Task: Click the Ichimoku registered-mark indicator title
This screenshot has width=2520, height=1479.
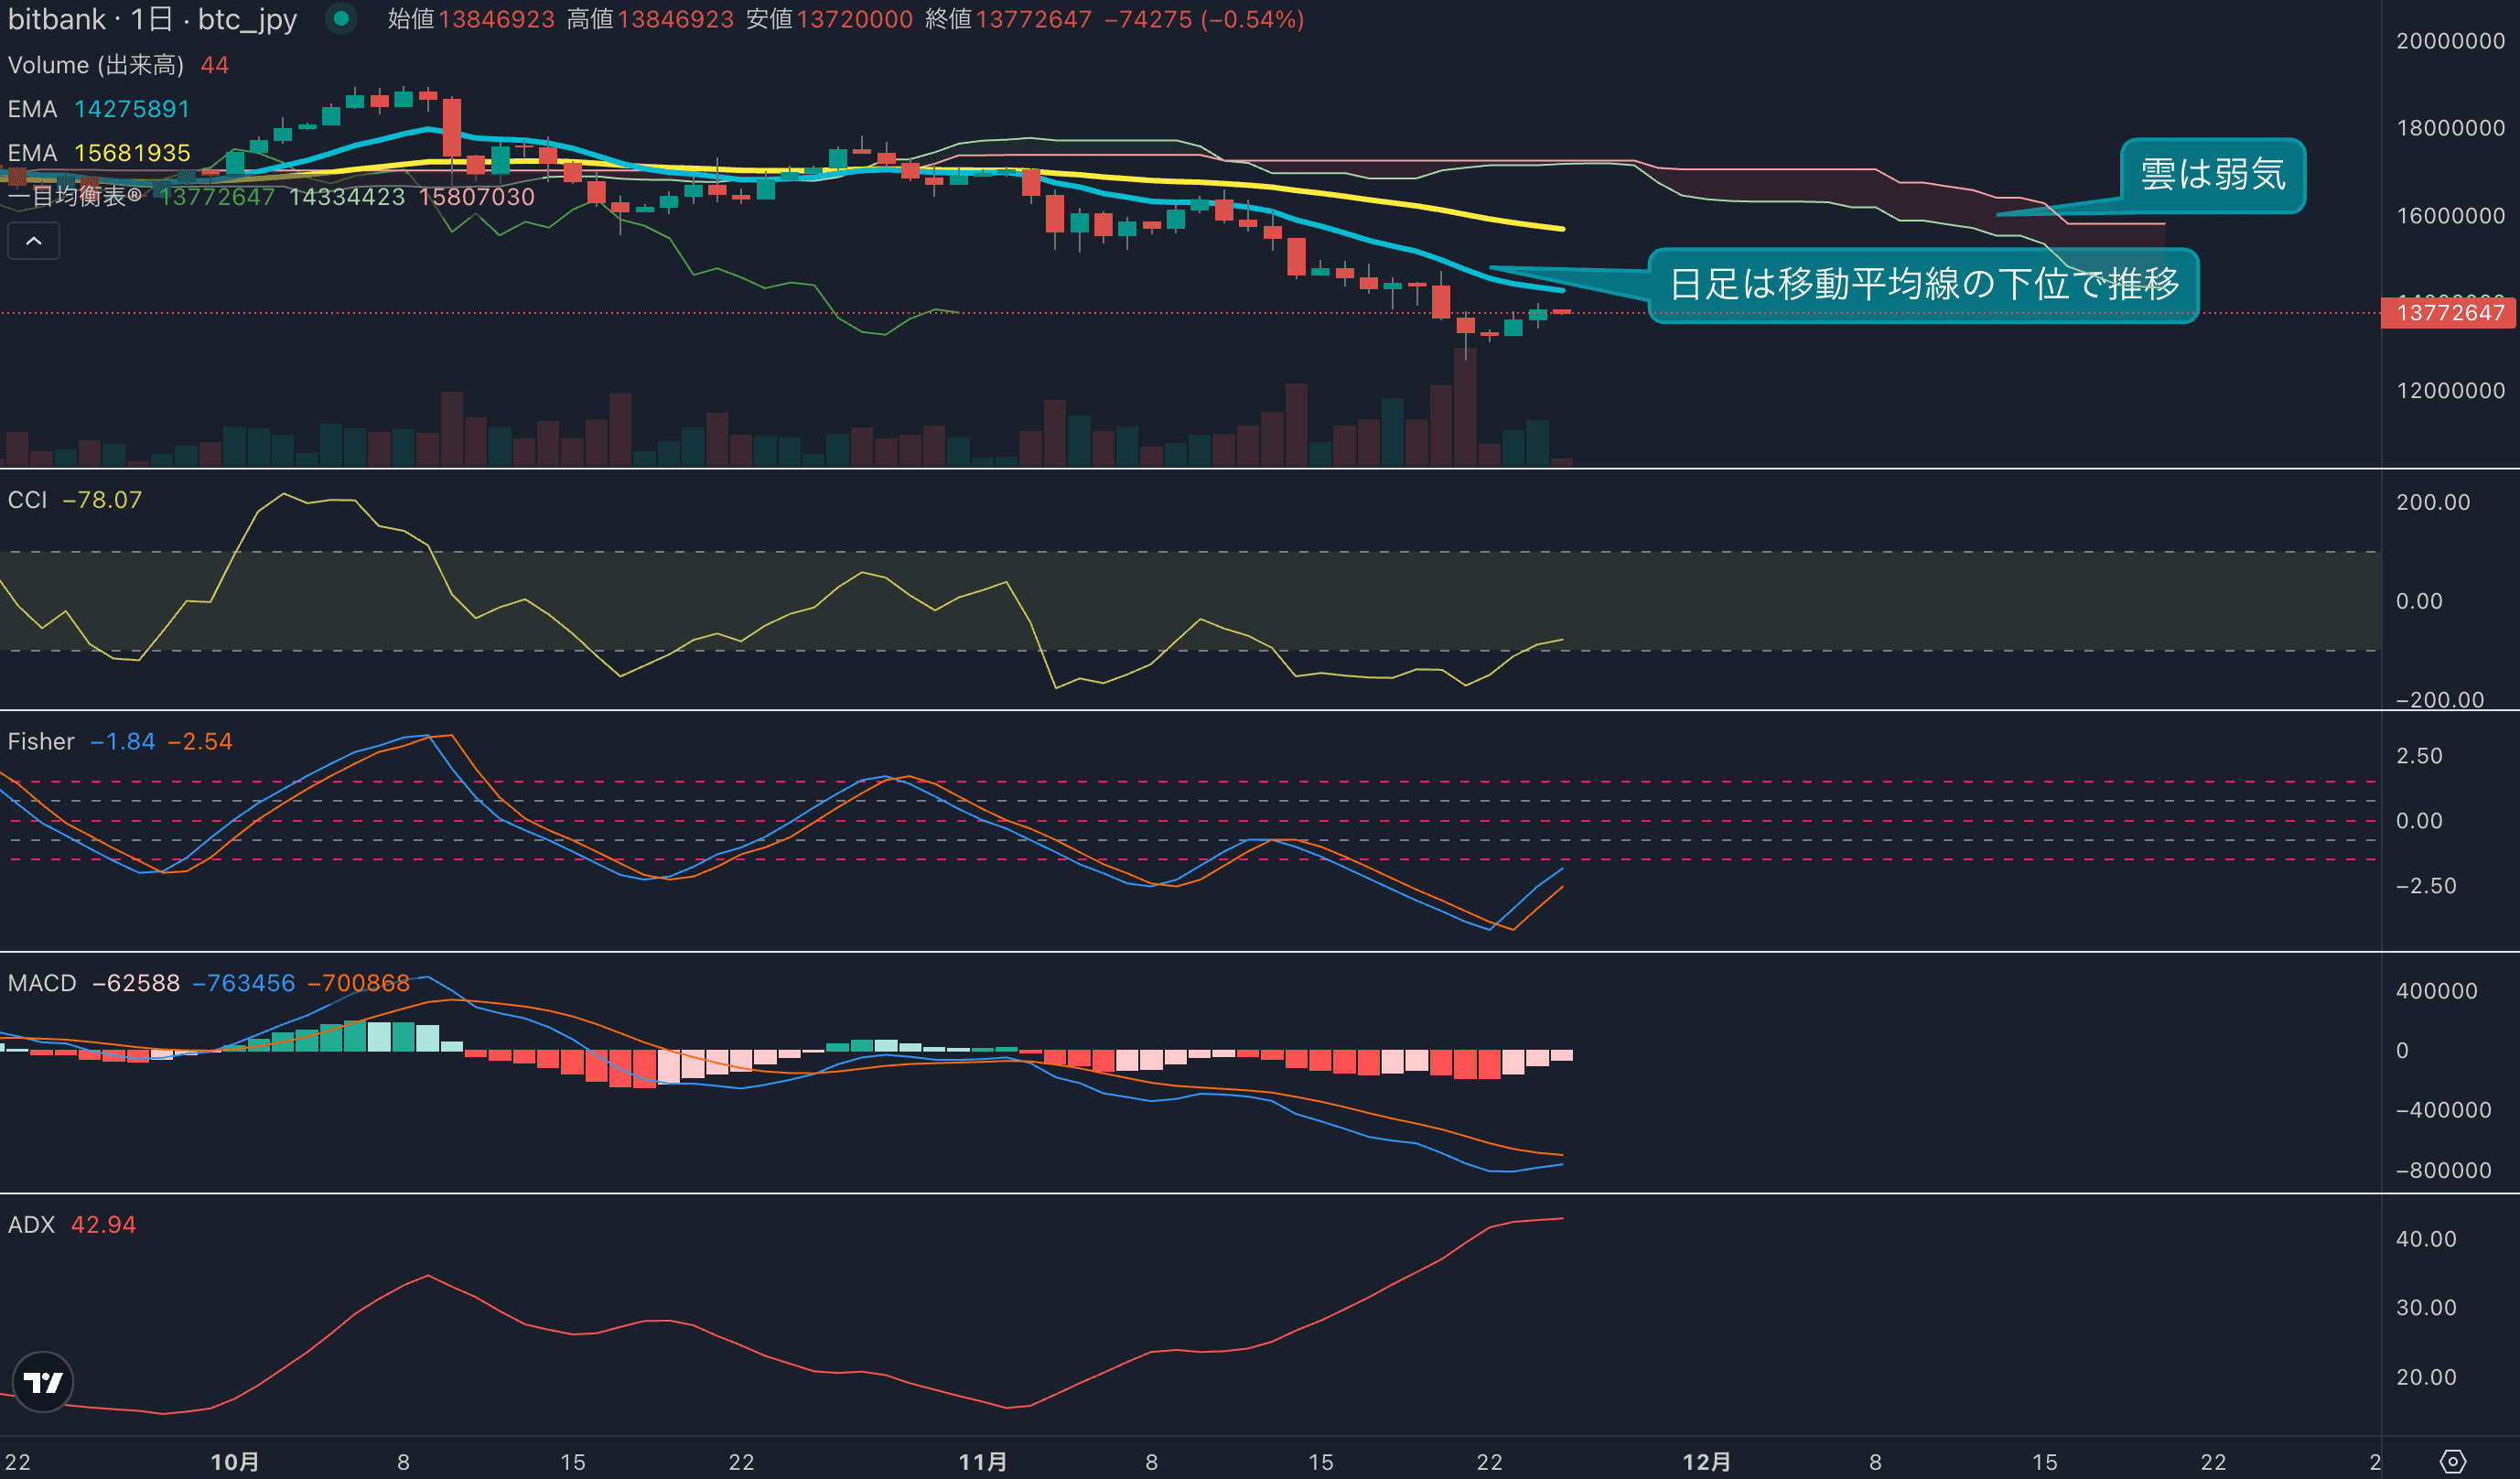Action: pos(76,196)
